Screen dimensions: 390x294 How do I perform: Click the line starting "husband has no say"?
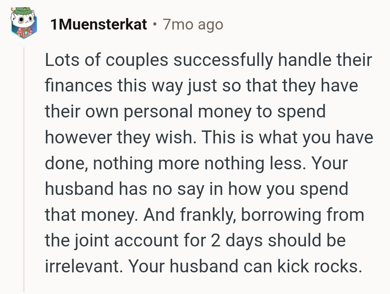(196, 189)
